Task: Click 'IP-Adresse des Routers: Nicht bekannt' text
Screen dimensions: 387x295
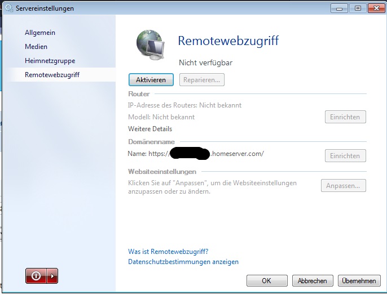Action: click(184, 105)
